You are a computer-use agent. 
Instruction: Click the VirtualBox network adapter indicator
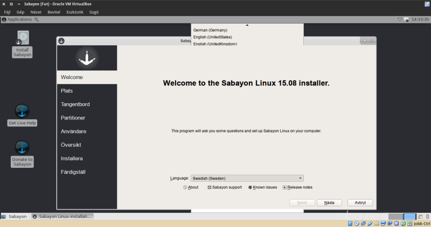click(x=363, y=223)
